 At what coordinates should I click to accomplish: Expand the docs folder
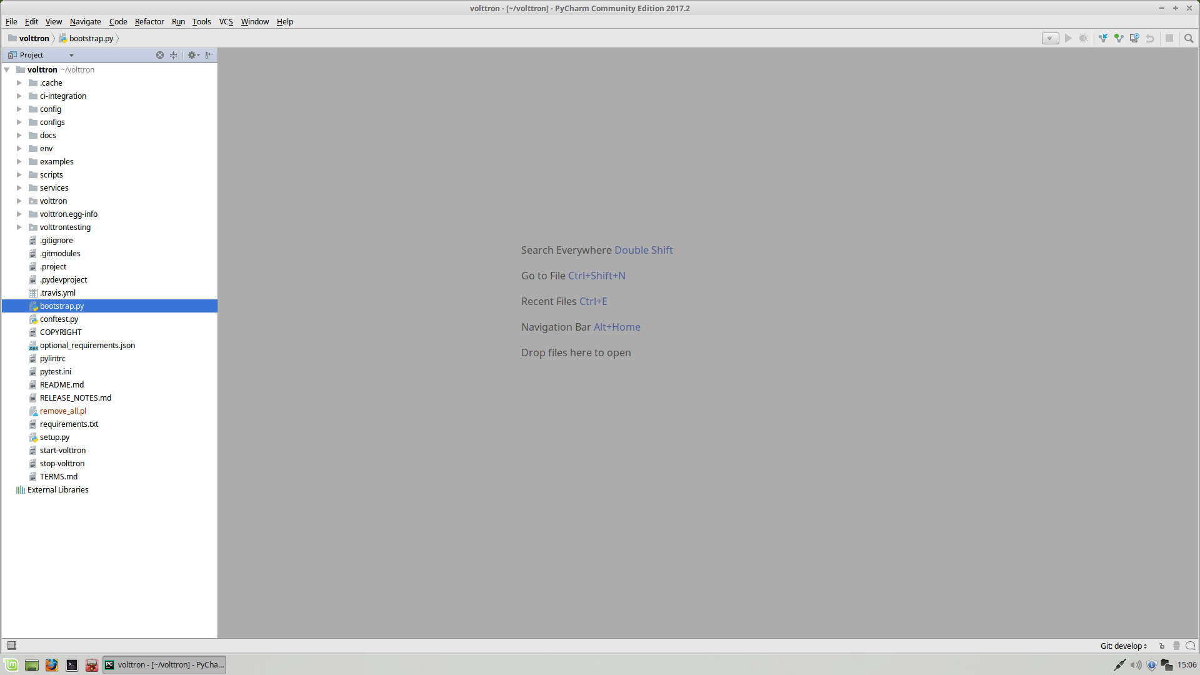(x=19, y=136)
